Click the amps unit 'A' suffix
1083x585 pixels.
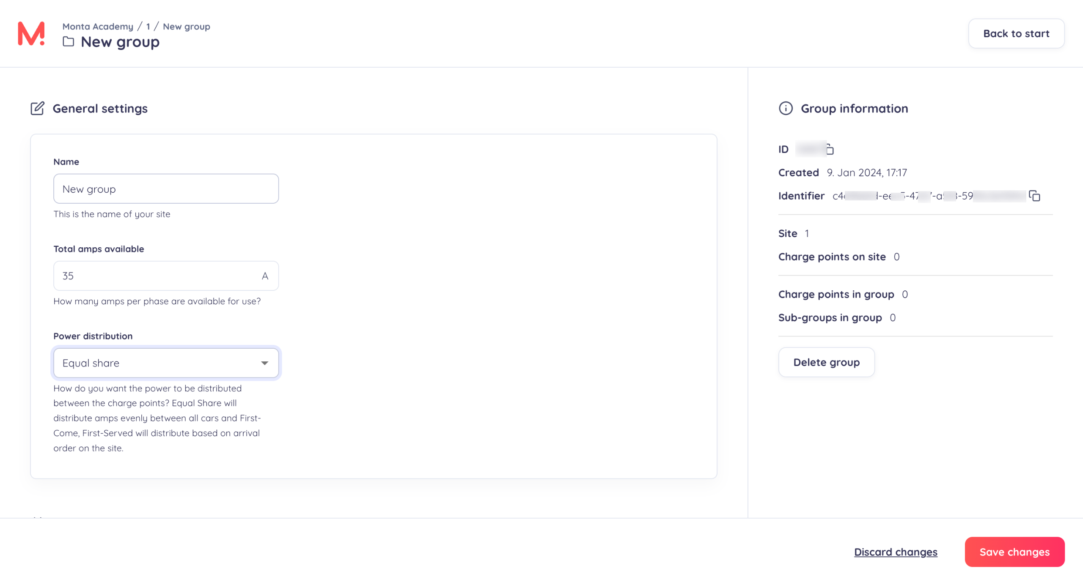pyautogui.click(x=265, y=276)
